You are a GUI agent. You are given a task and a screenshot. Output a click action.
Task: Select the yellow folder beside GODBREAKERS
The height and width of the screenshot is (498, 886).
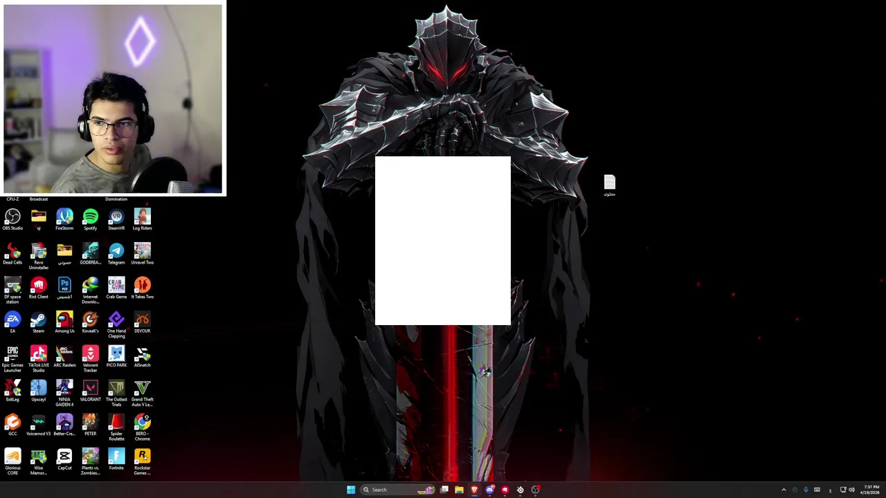click(64, 254)
